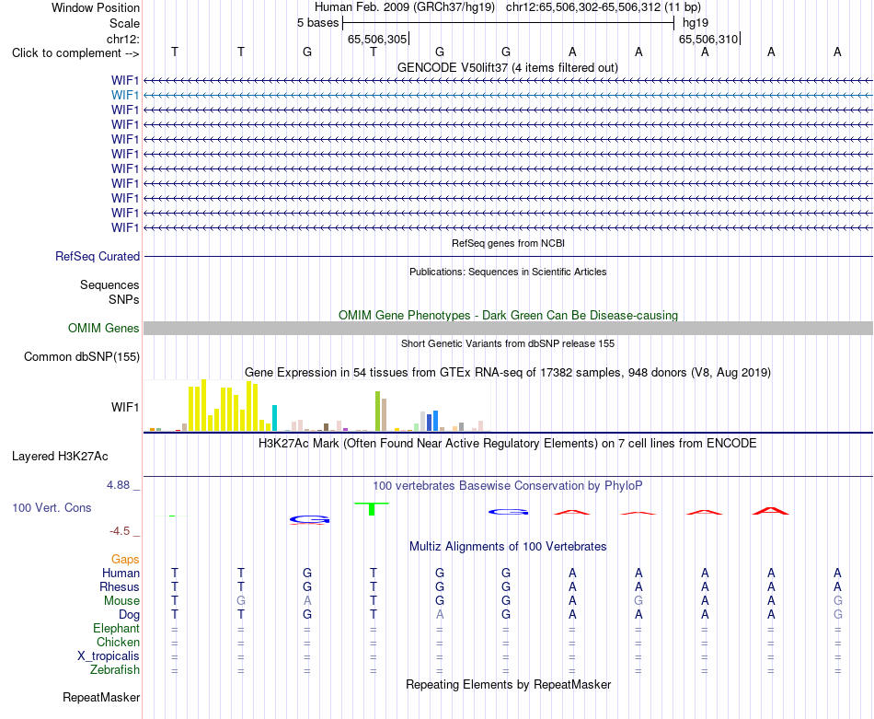Screen dimensions: 874x719
Task: Click the 'Human' species row label
Action: pos(121,574)
